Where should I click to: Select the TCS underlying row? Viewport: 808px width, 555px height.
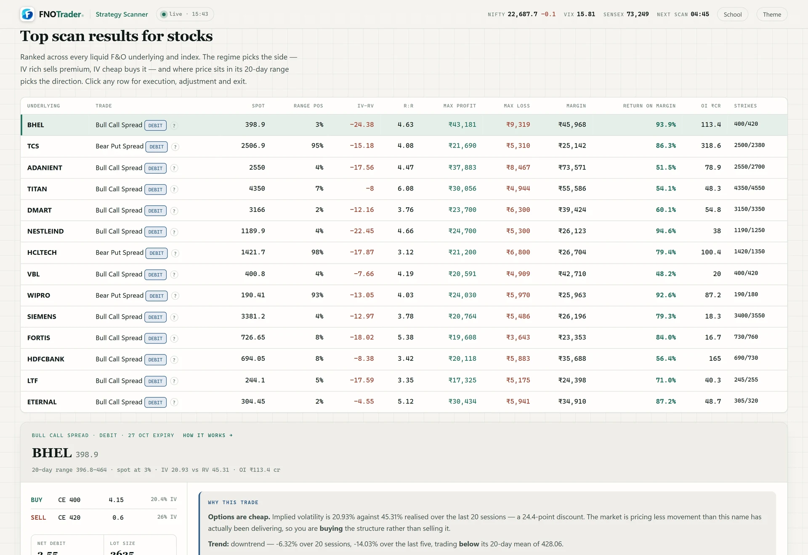click(404, 146)
